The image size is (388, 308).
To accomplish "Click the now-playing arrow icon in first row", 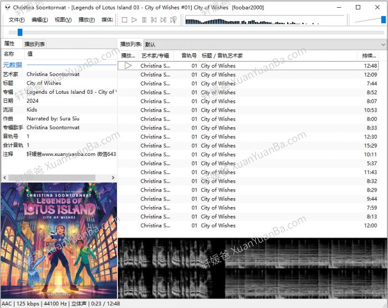I will click(x=128, y=65).
